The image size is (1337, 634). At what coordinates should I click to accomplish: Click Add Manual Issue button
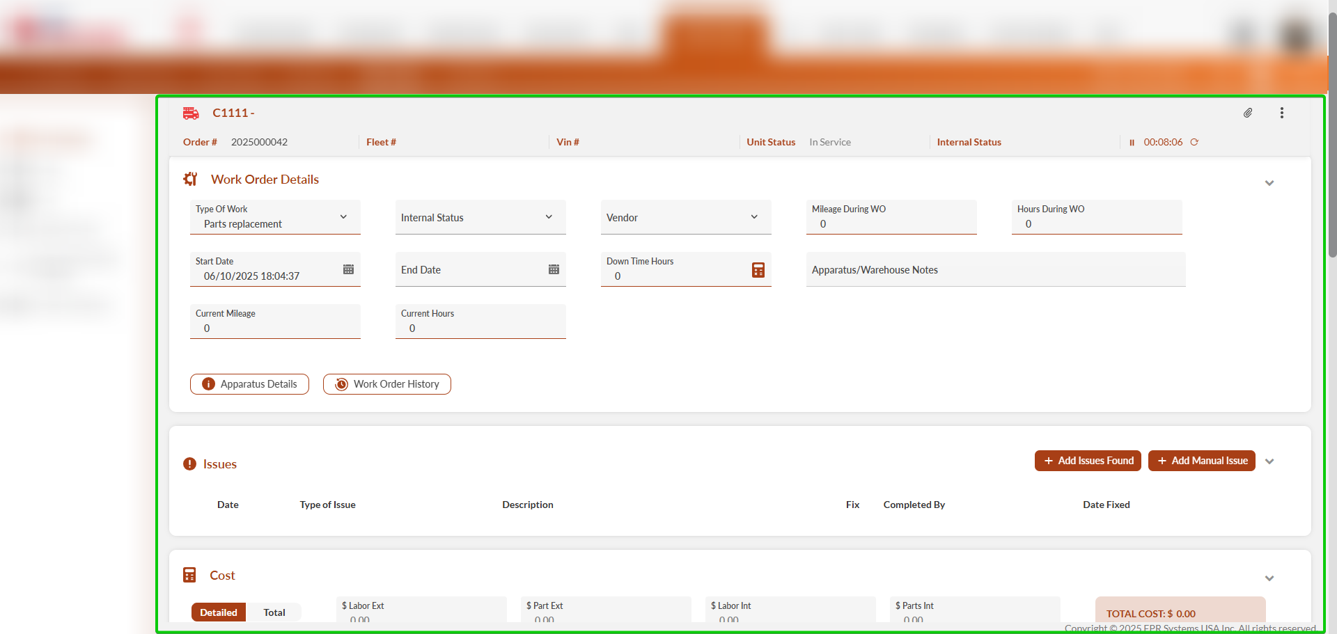pyautogui.click(x=1201, y=461)
